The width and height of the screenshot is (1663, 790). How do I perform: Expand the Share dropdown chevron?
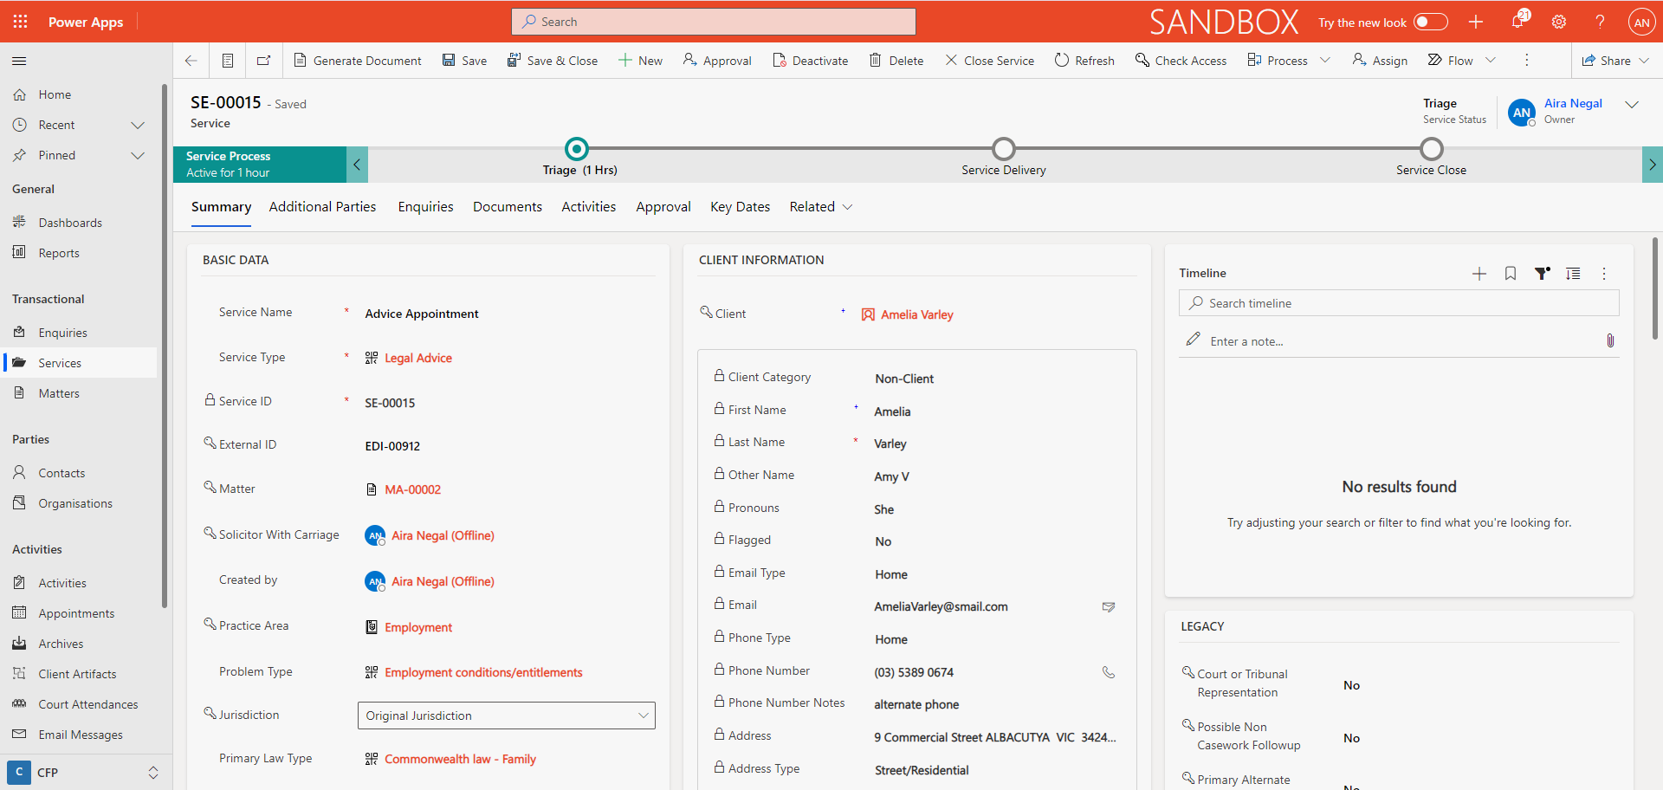tap(1644, 61)
